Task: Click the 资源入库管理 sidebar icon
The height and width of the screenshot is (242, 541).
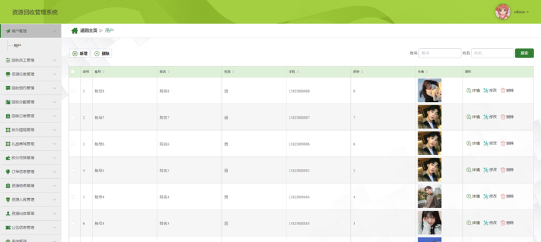Action: (x=8, y=199)
